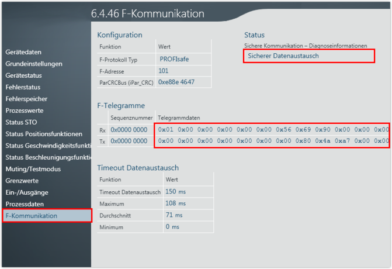This screenshot has height=269, width=392.
Task: Open the Status STO page
Action: [21, 122]
